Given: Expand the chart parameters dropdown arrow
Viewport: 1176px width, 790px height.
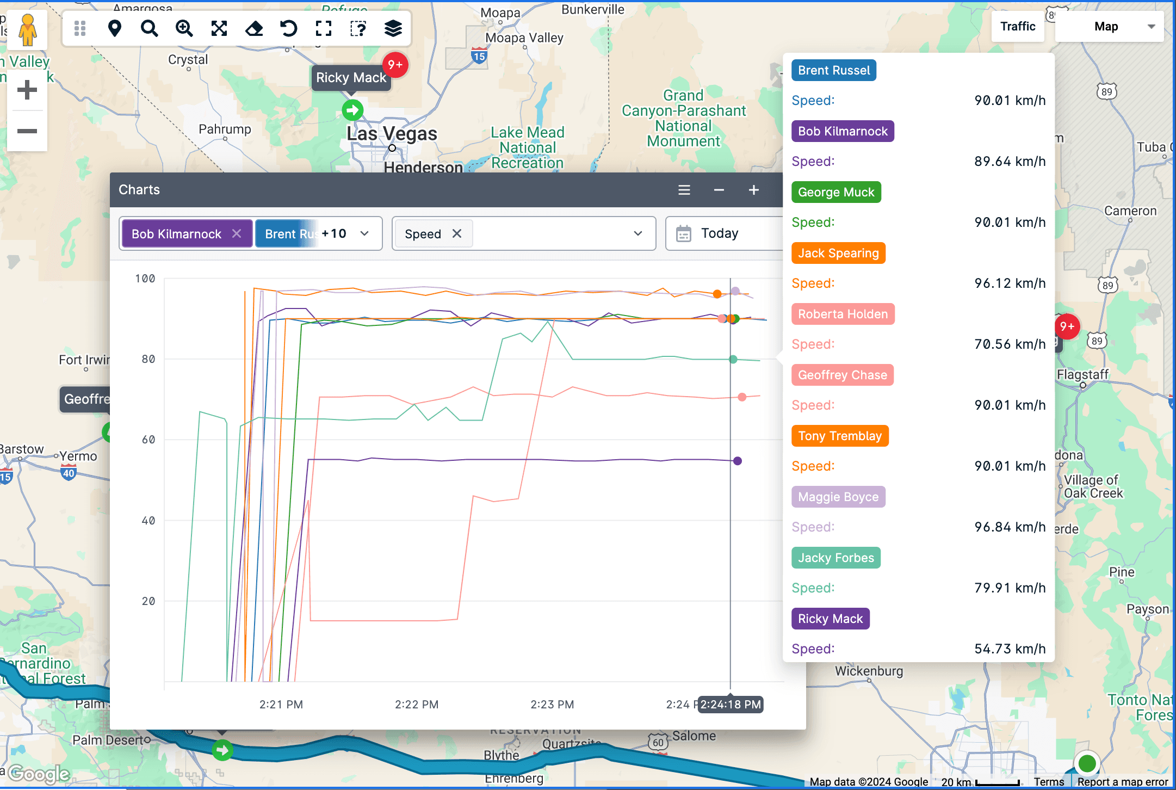Looking at the screenshot, I should click(637, 233).
